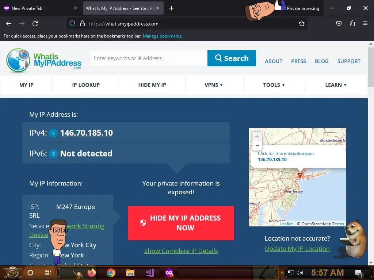374x280 pixels.
Task: Open the SUPPORT link
Action: tap(349, 61)
